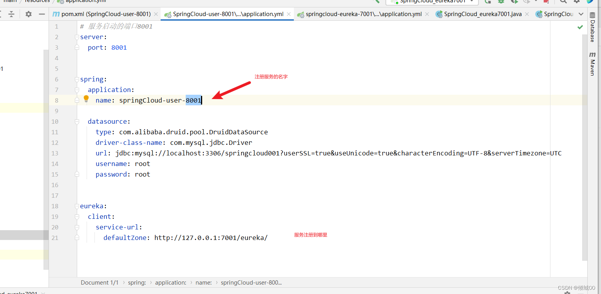The width and height of the screenshot is (601, 294).
Task: Close SpringCloud-user-8001 application.yml tab
Action: [x=289, y=14]
